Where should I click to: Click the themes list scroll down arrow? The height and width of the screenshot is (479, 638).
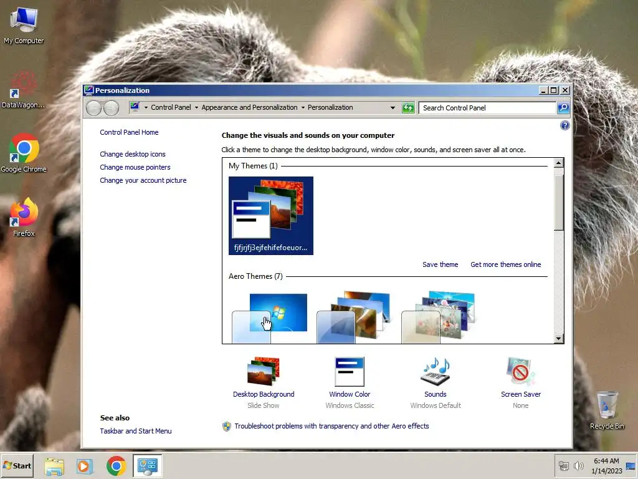559,339
